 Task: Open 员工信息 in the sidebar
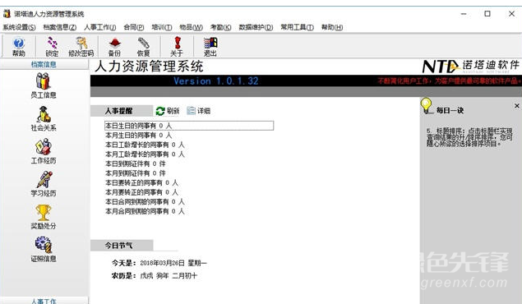[x=44, y=85]
